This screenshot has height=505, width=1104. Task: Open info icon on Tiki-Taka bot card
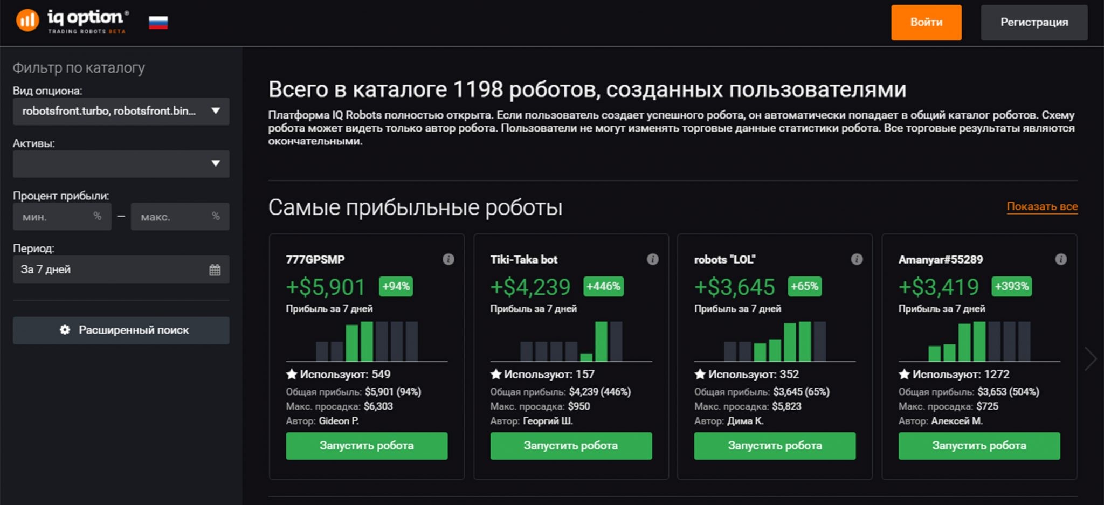pyautogui.click(x=652, y=259)
